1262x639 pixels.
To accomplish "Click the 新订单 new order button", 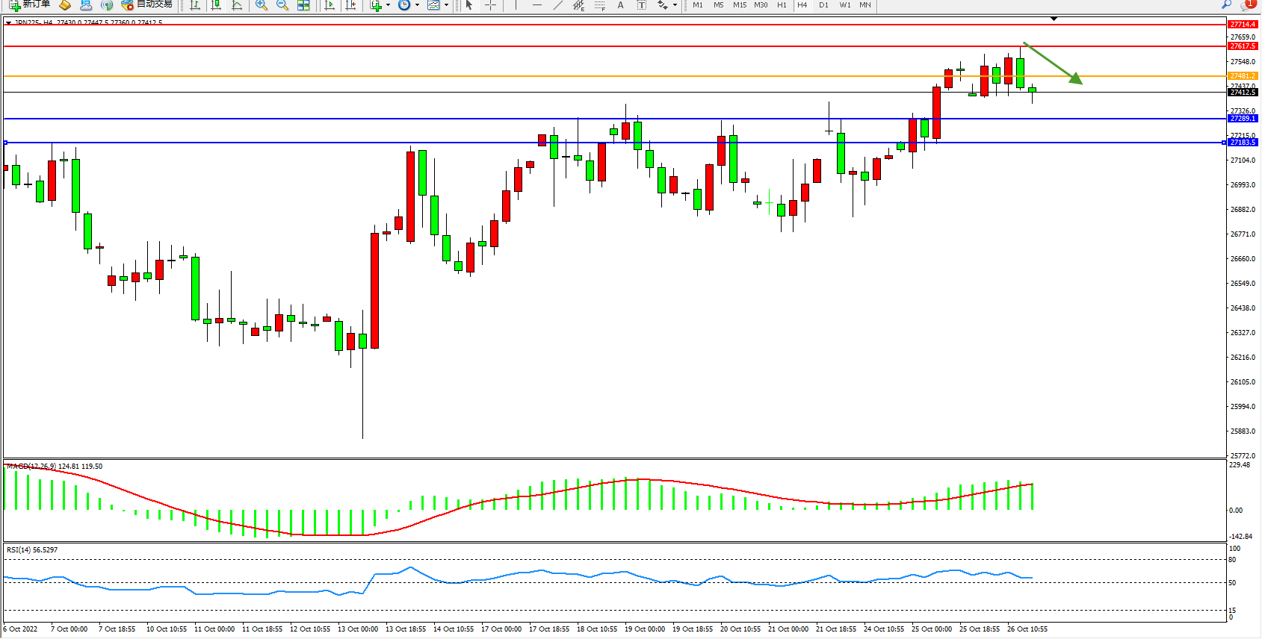I will [x=30, y=4].
